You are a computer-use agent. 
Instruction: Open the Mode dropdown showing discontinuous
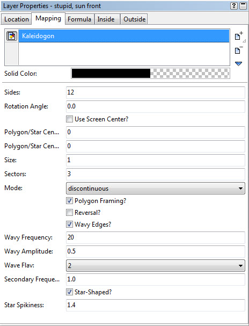pyautogui.click(x=156, y=189)
